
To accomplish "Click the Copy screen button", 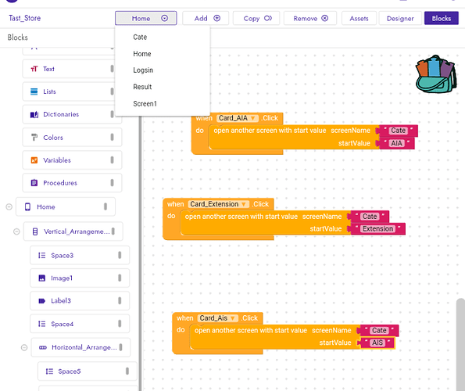I will pyautogui.click(x=256, y=19).
